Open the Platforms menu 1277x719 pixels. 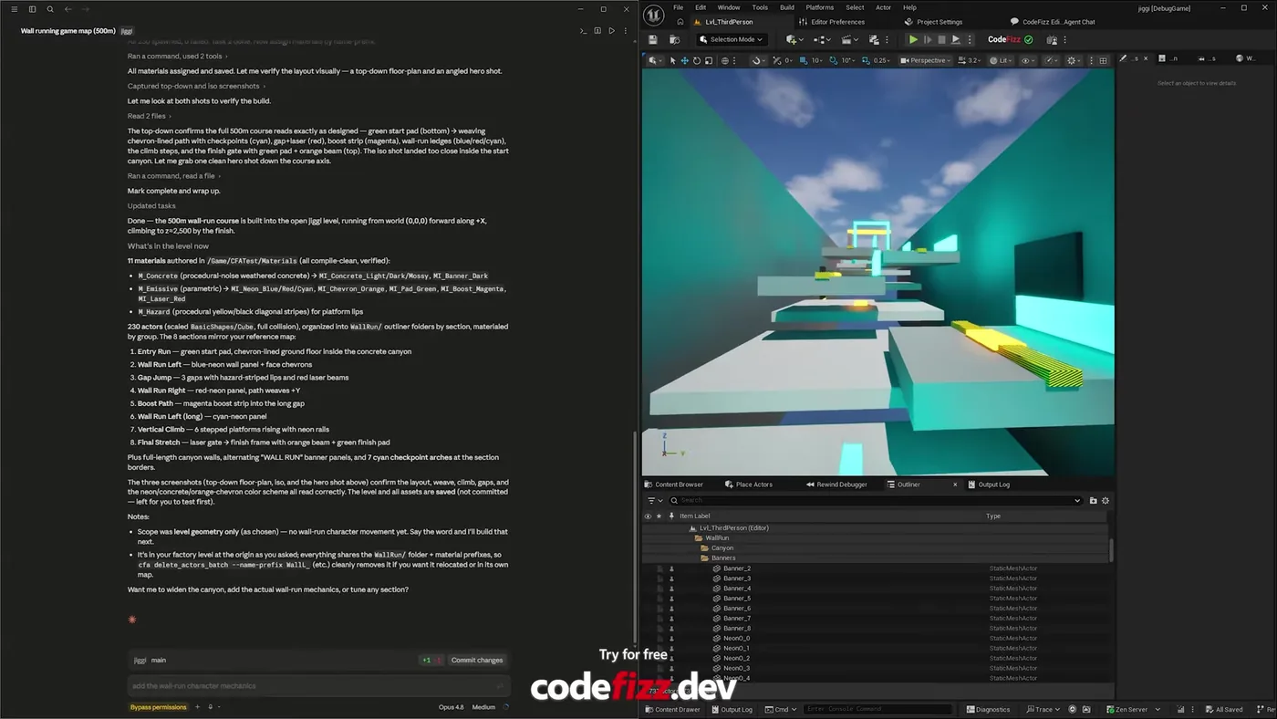[819, 7]
